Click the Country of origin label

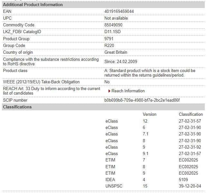click(18, 52)
